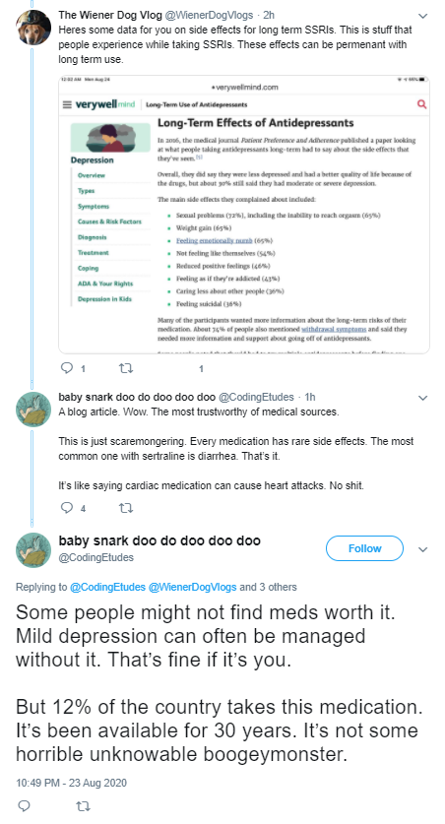Click reply icon with 4 replies

click(x=67, y=508)
